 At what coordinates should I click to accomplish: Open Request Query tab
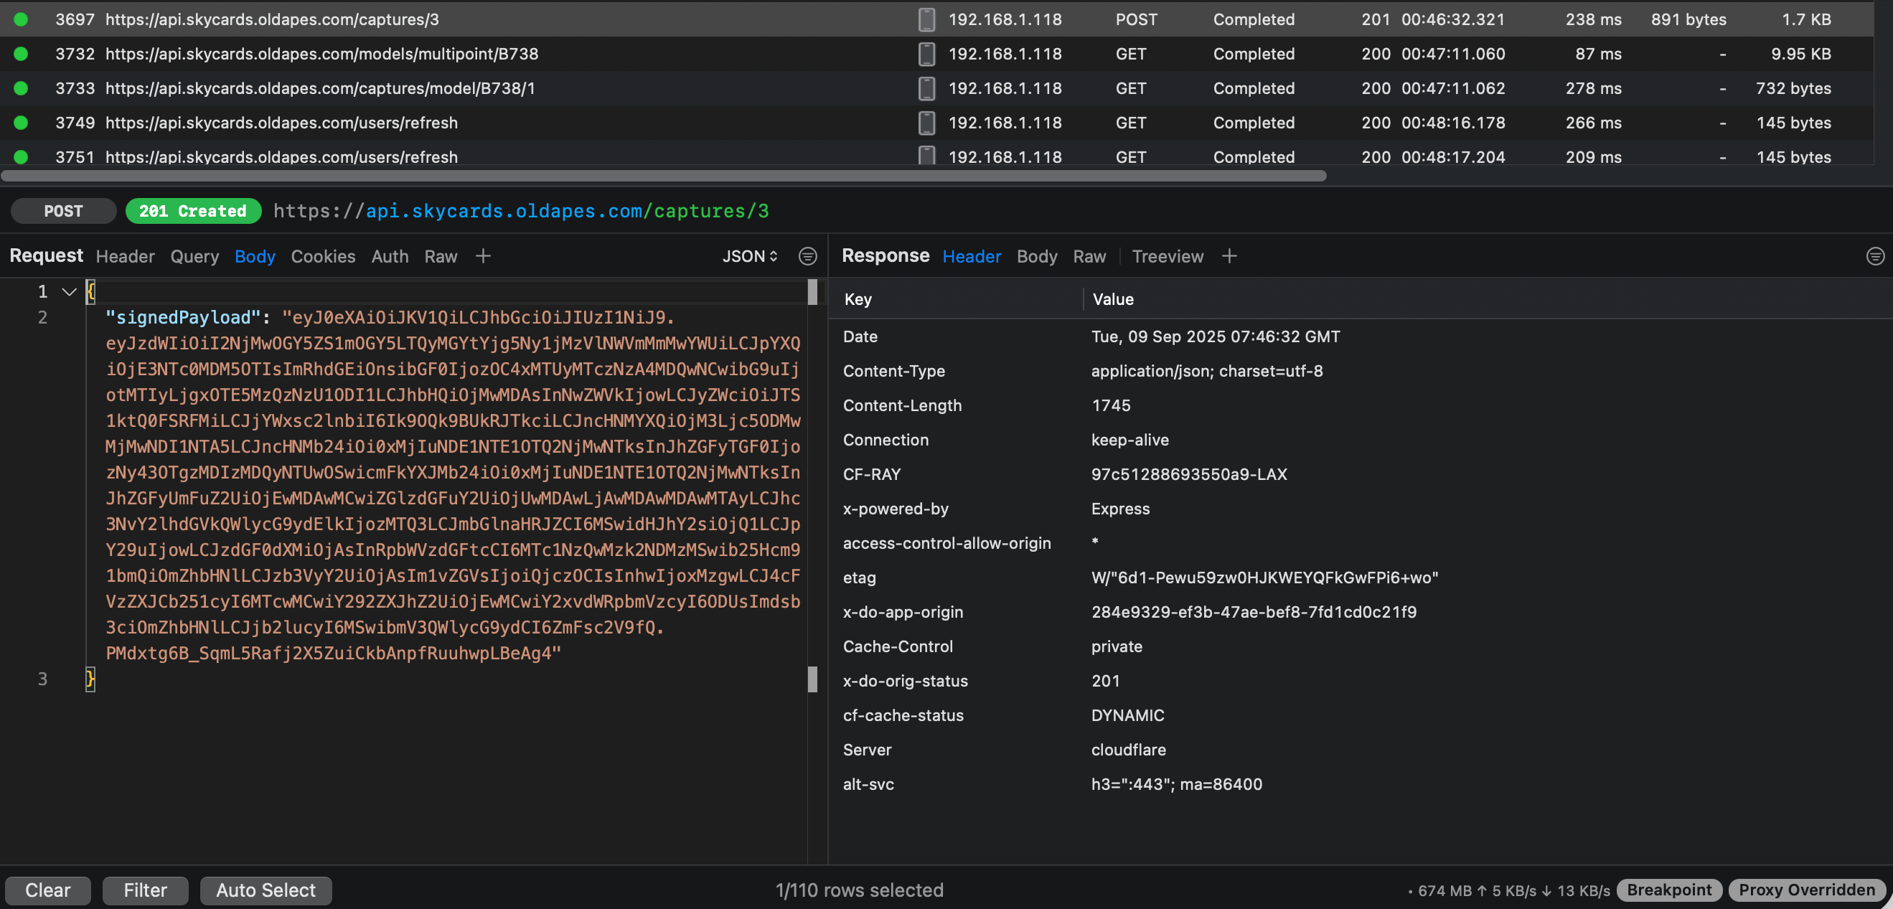click(194, 255)
